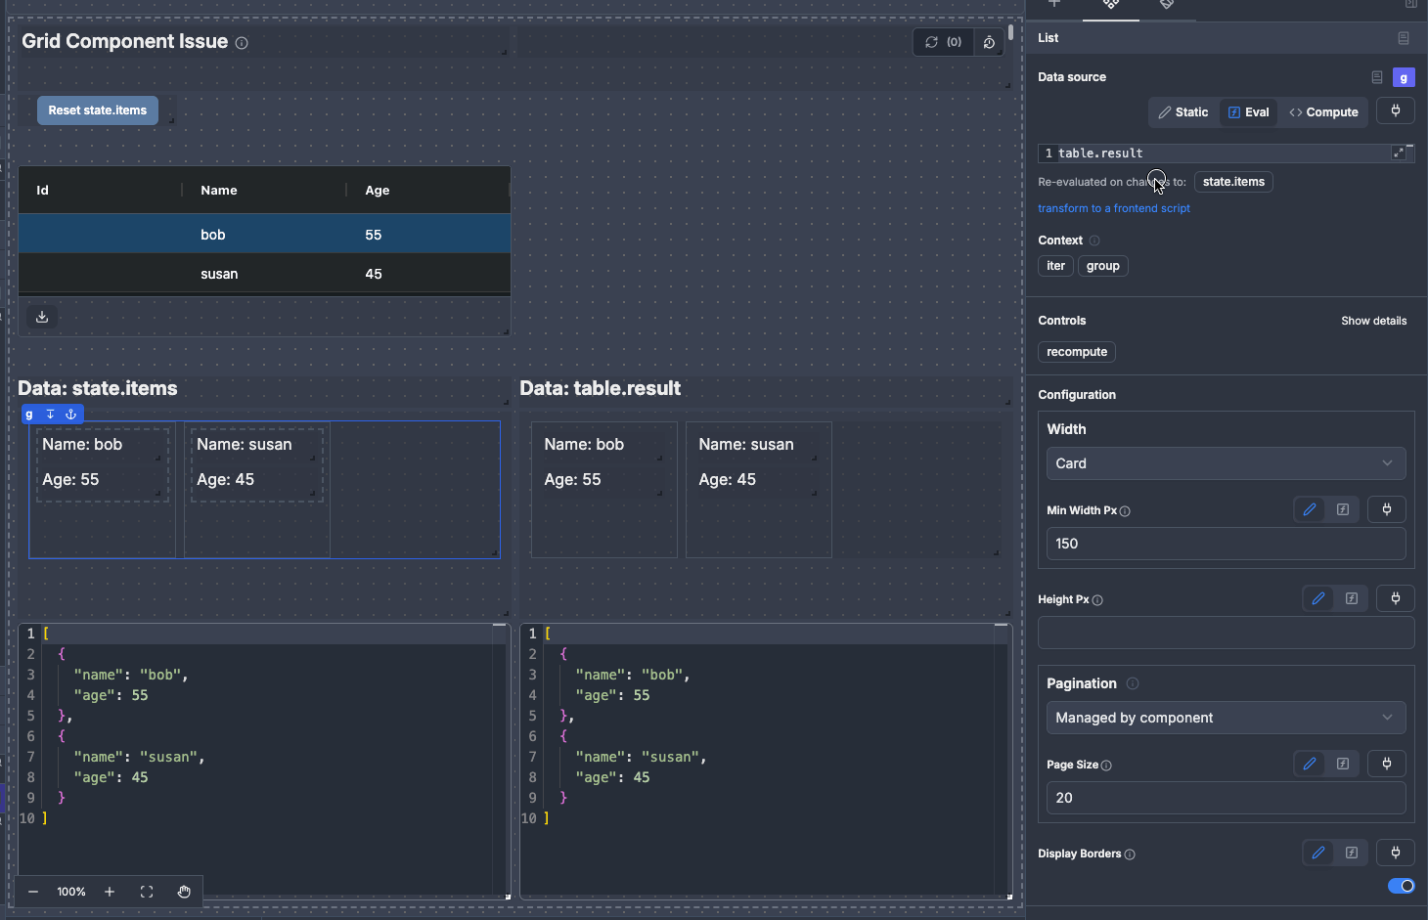Expand the table.result code editor
Screen dimensions: 1428x920
pos(1399,153)
